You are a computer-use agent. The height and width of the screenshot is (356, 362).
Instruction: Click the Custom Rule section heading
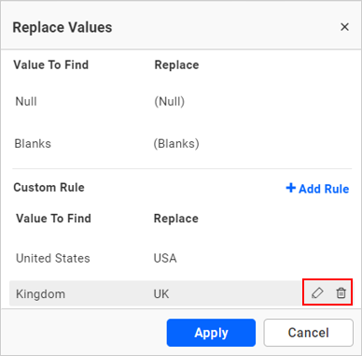click(x=49, y=188)
